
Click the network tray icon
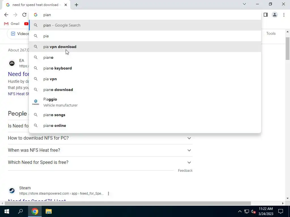pos(247,211)
